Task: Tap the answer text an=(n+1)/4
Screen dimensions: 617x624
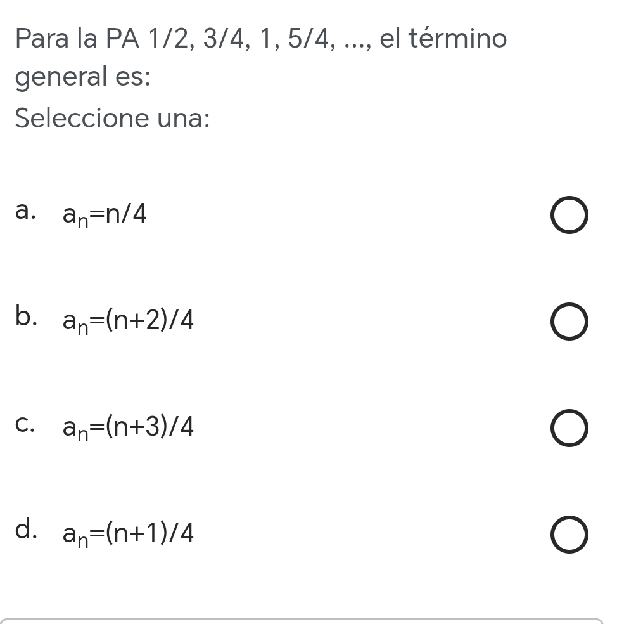Action: 127,536
